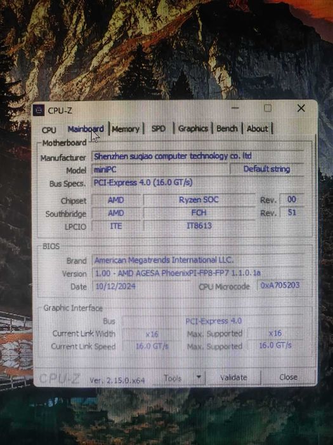
Task: Click the Validate button
Action: click(x=234, y=378)
